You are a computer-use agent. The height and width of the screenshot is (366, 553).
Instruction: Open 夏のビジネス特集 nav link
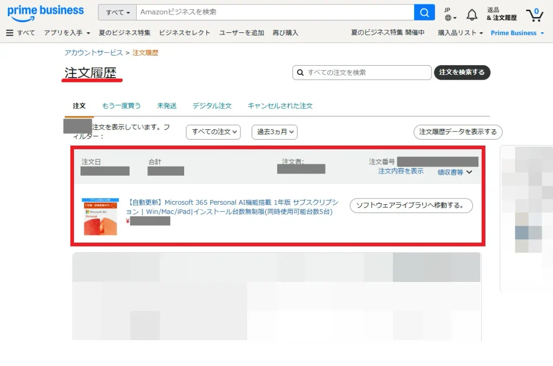[x=125, y=33]
